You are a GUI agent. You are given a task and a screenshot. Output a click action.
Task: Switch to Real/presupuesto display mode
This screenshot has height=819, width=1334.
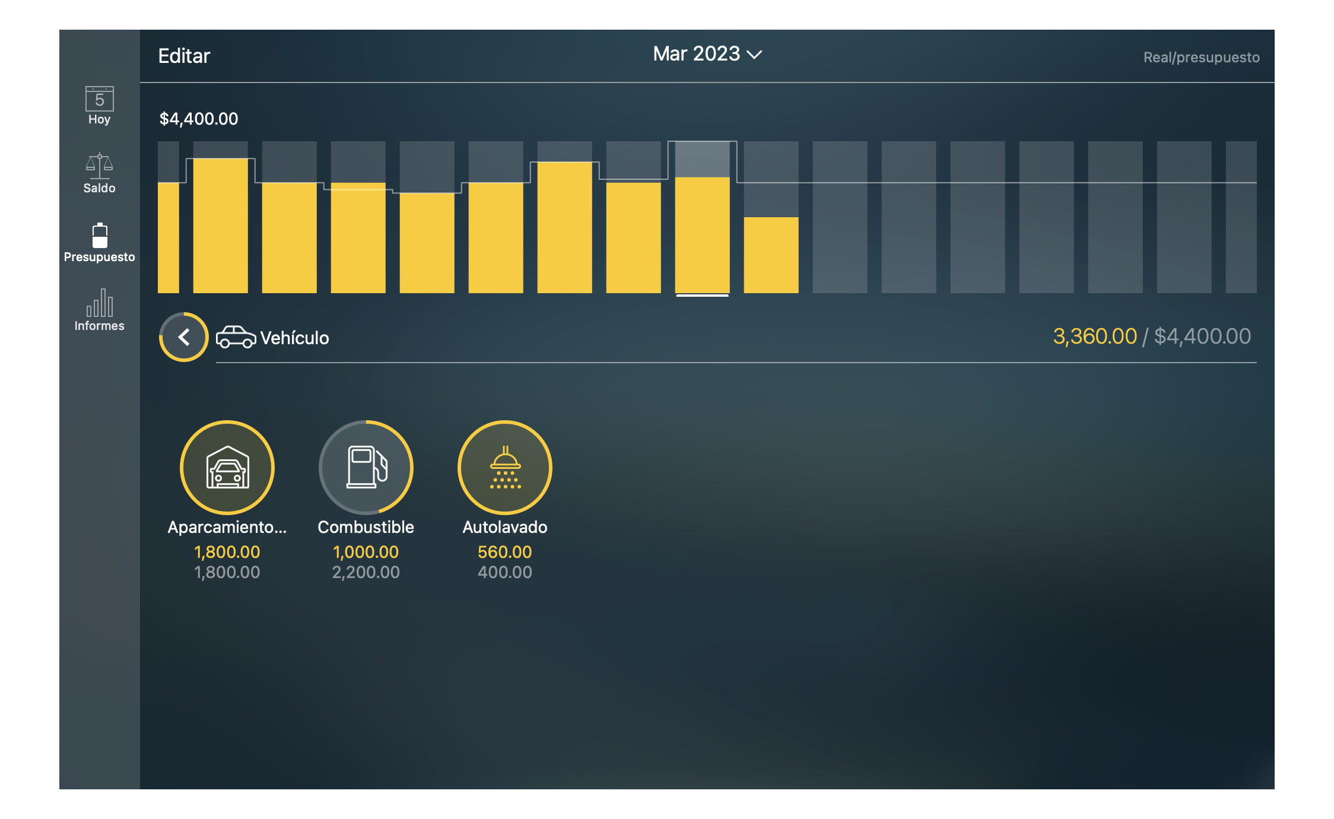(x=1202, y=58)
